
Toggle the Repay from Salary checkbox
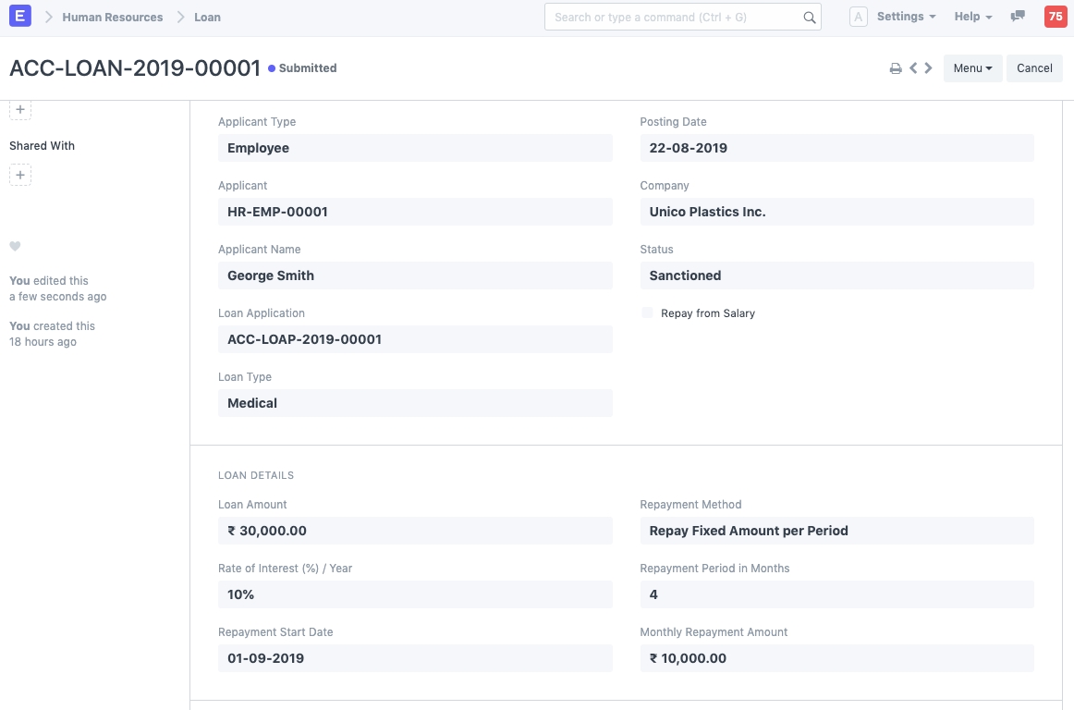point(647,313)
